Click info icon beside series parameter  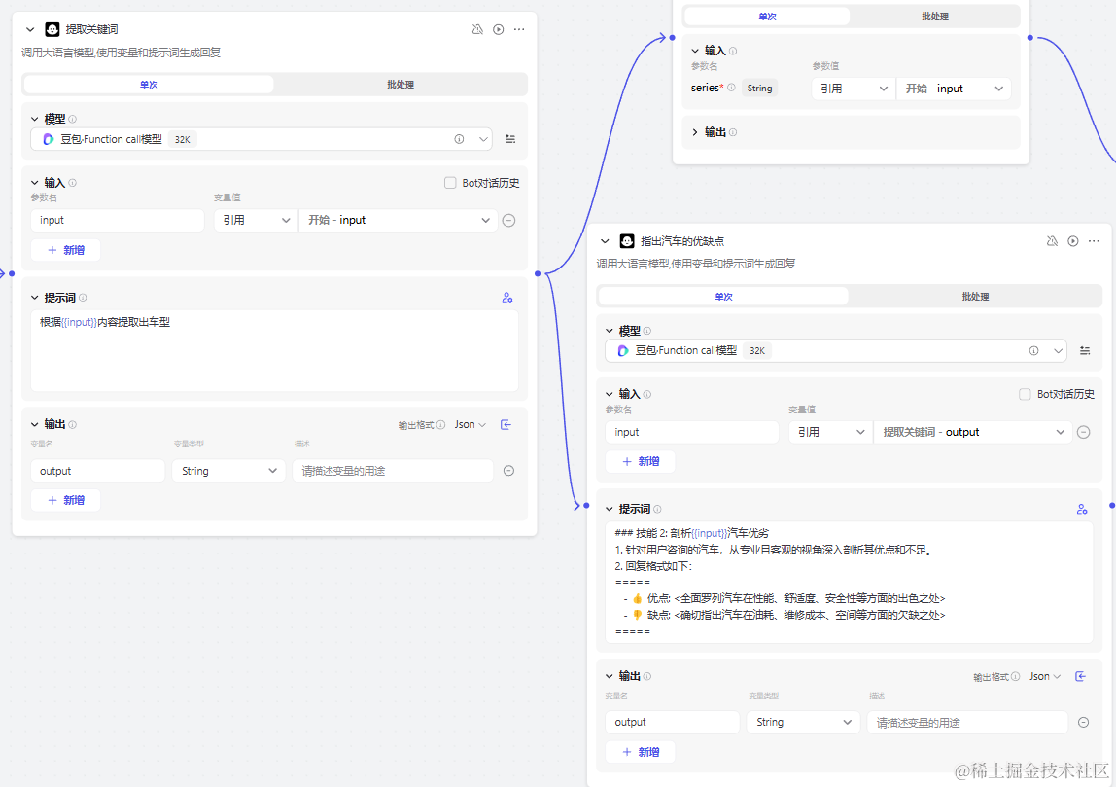point(731,88)
